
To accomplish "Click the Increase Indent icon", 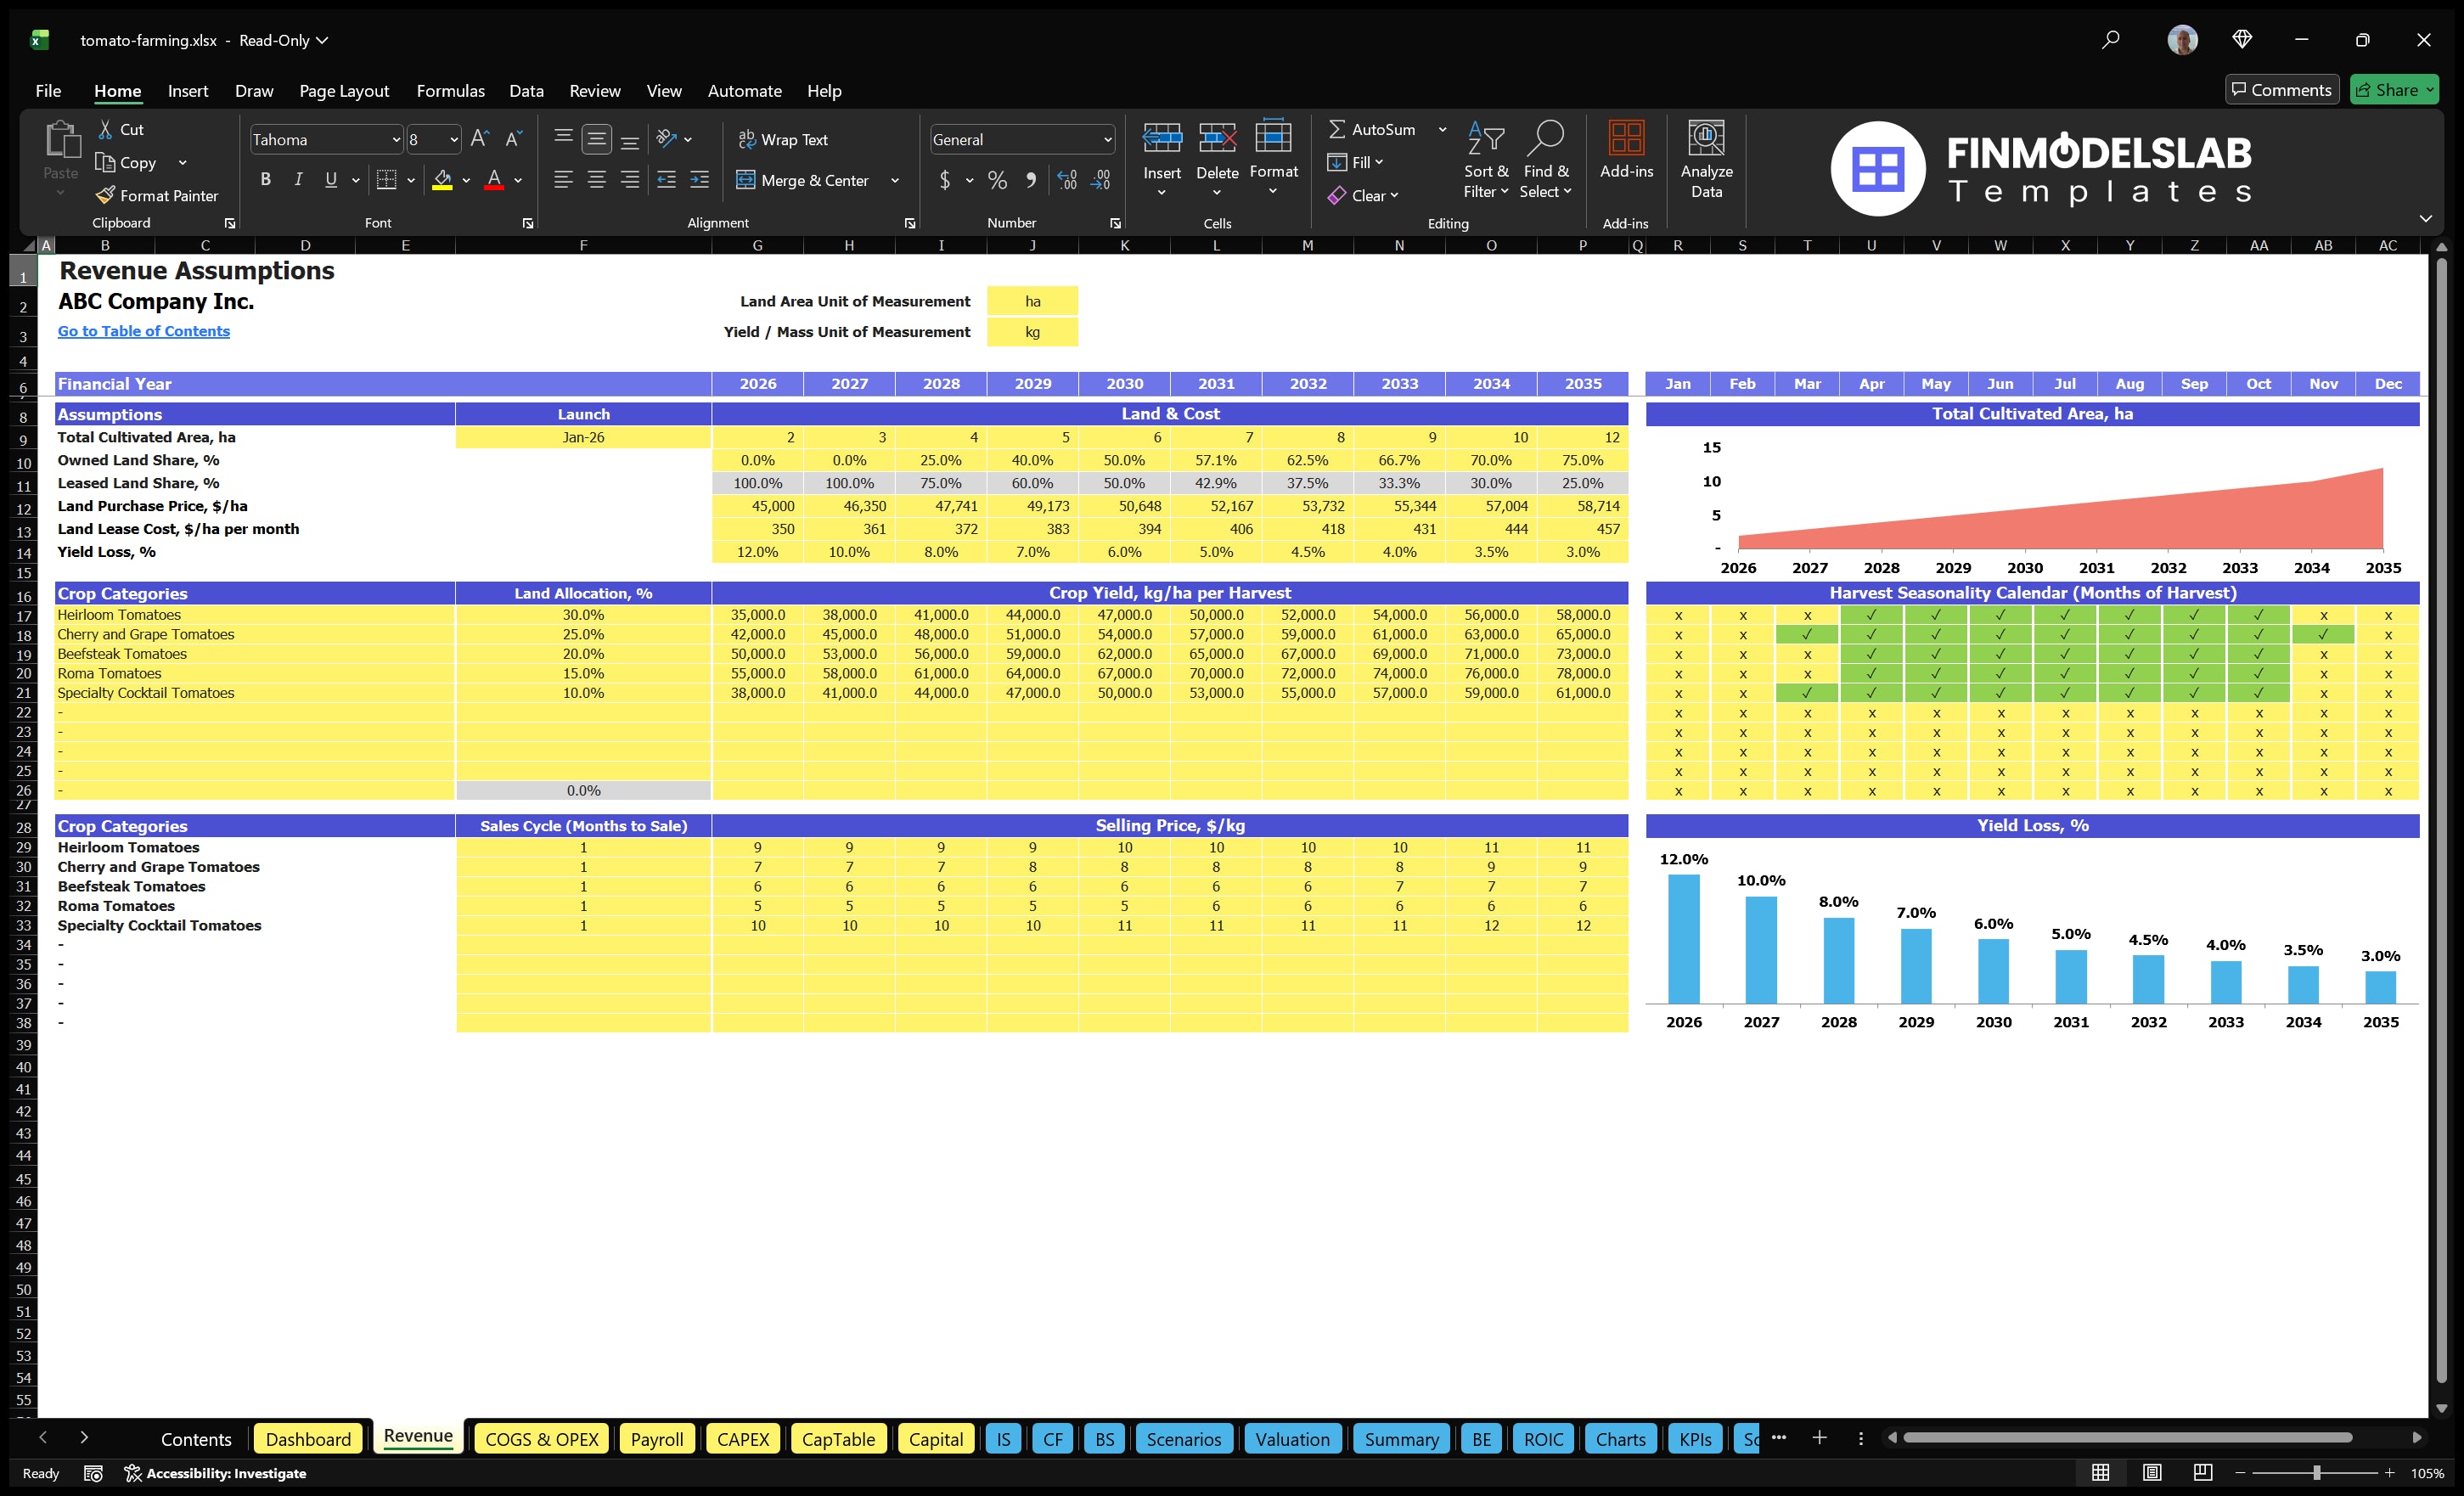I will coord(699,180).
